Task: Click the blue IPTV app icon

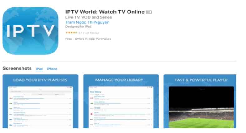Action: [31, 31]
